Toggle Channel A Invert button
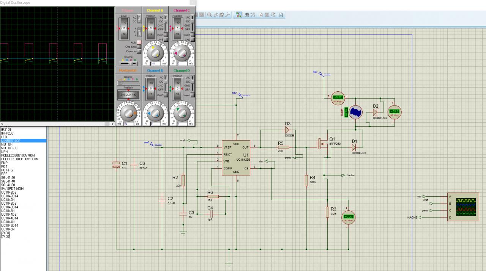486x271 pixels. (x=166, y=35)
